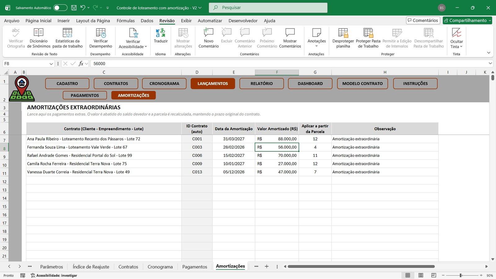Viewport: 496px width, 279px height.
Task: Click the DASHBOARD navigation button
Action: point(310,83)
